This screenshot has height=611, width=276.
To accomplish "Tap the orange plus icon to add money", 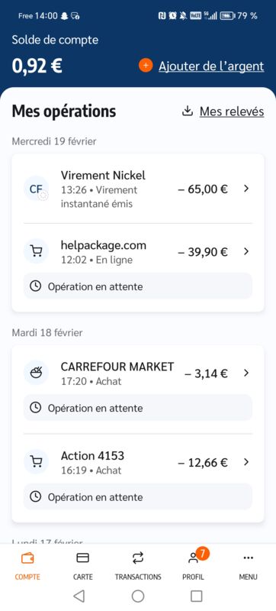I will tap(146, 66).
